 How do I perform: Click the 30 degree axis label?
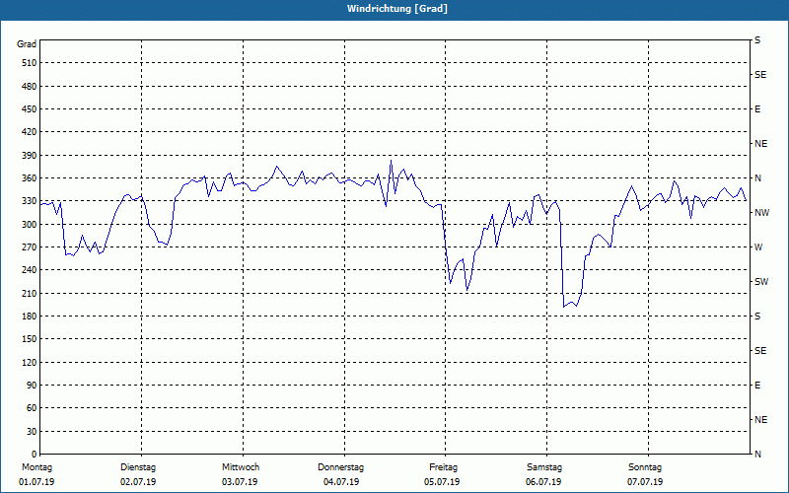tap(32, 431)
